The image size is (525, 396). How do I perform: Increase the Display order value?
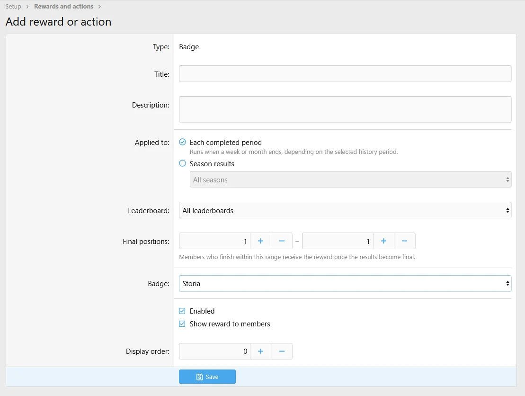pyautogui.click(x=260, y=351)
